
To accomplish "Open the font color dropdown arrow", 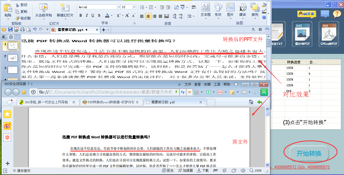I will [x=112, y=16].
